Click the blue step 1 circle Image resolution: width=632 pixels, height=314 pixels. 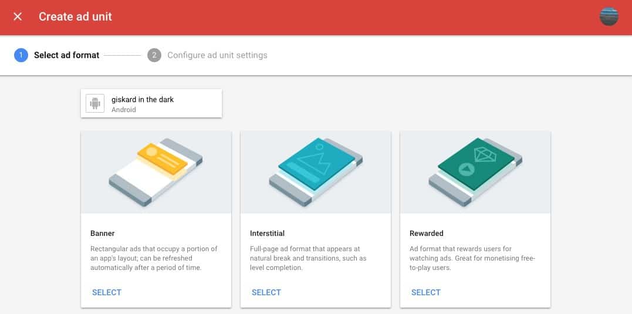point(21,55)
